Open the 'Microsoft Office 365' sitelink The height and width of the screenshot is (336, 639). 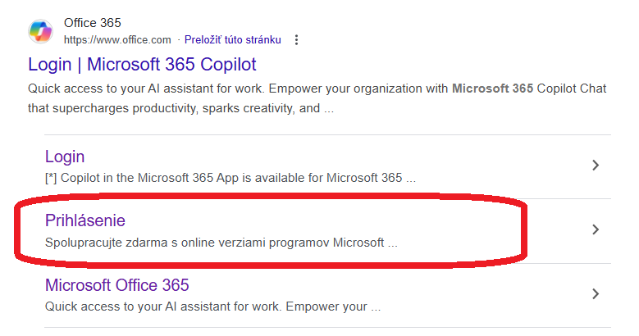116,285
